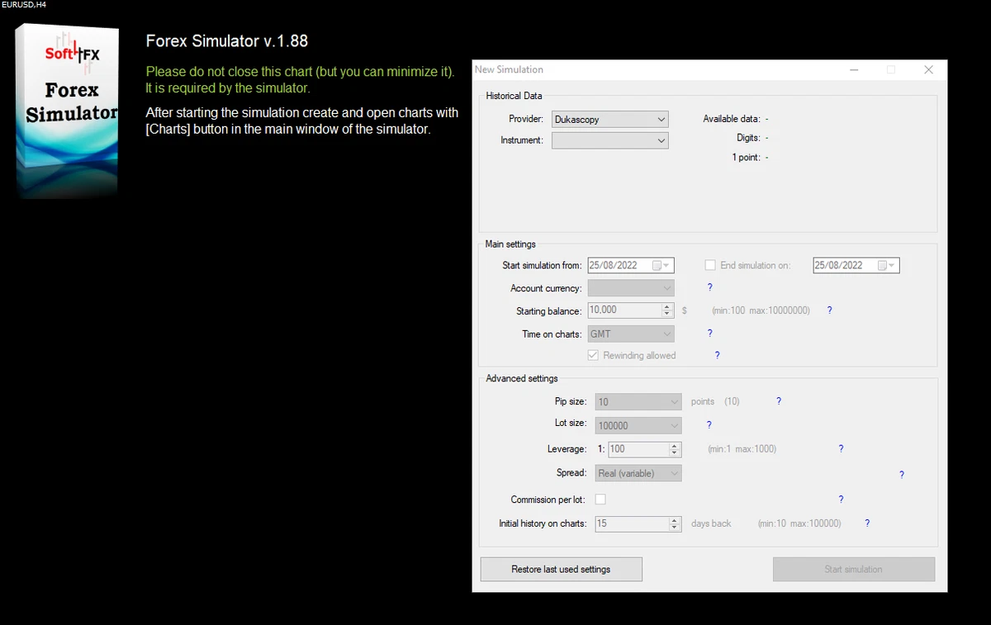Viewport: 991px width, 625px height.
Task: Enable the End simulation on checkbox
Action: point(709,265)
